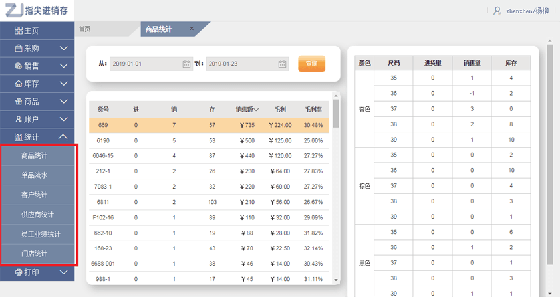560x297 pixels.
Task: Click the 账户 person icon in sidebar
Action: coord(19,120)
